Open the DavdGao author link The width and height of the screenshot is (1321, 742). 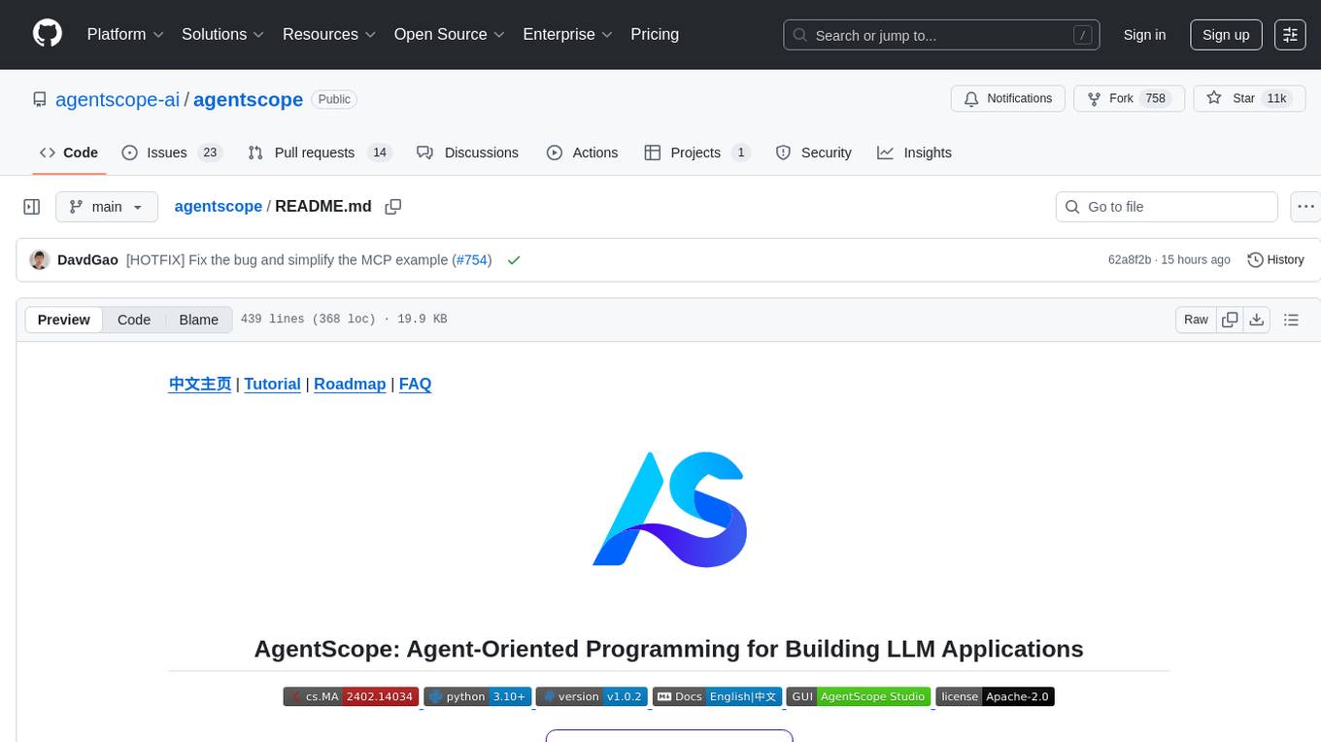pyautogui.click(x=87, y=260)
